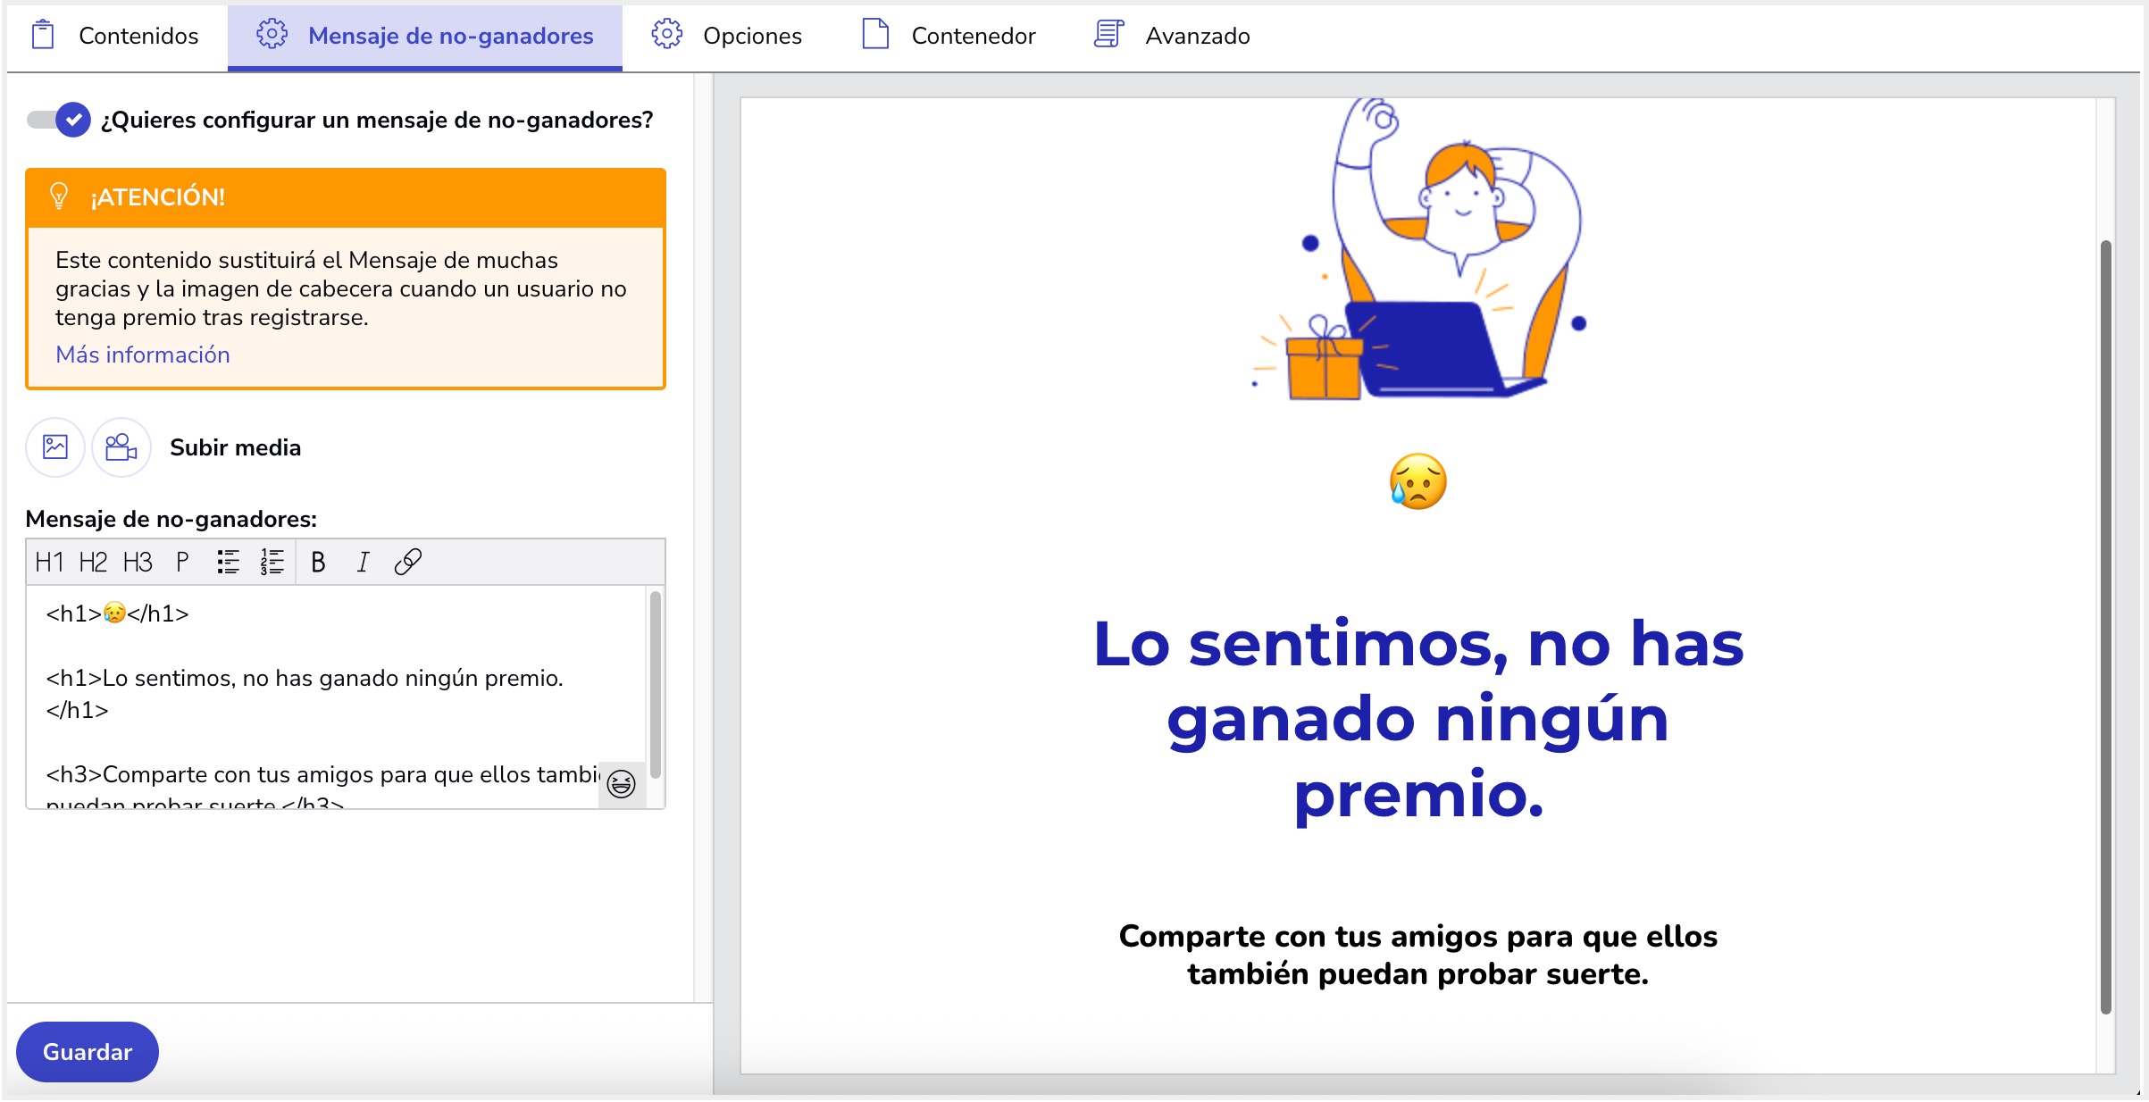Click the Guardar button
This screenshot has width=2149, height=1102.
[87, 1052]
